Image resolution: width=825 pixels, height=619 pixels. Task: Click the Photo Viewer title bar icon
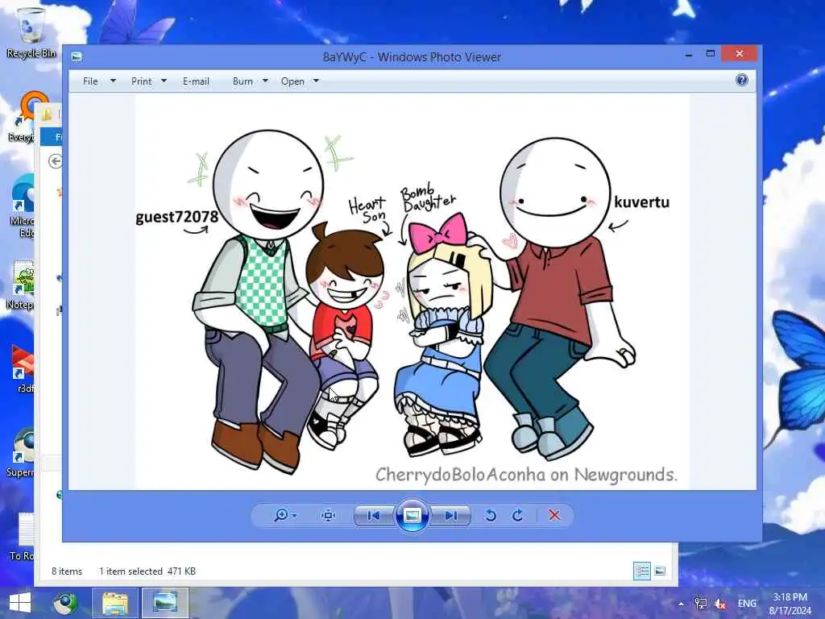pos(77,56)
